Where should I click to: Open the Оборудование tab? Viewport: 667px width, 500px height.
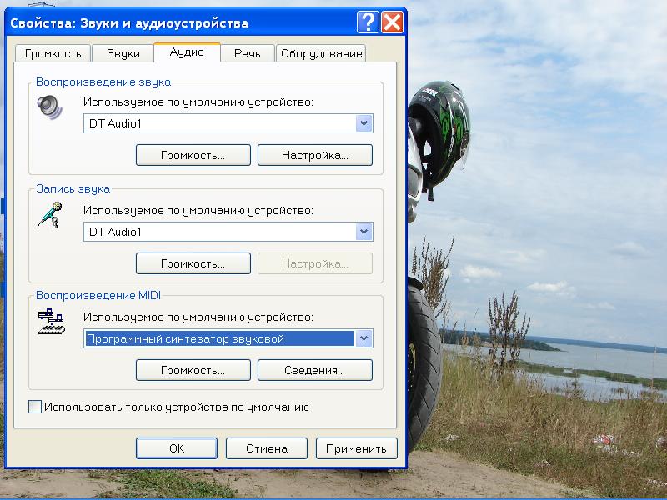(321, 54)
